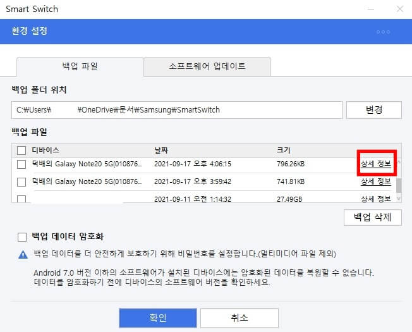Open 상세 정보 for the 27.49GB backup

tap(376, 199)
